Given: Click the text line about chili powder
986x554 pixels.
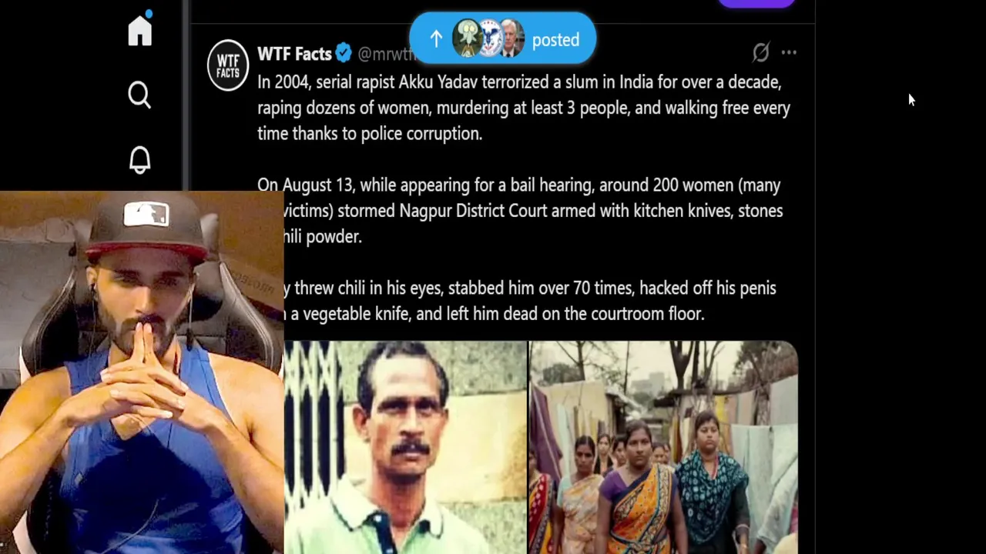Looking at the screenshot, I should click(x=324, y=236).
